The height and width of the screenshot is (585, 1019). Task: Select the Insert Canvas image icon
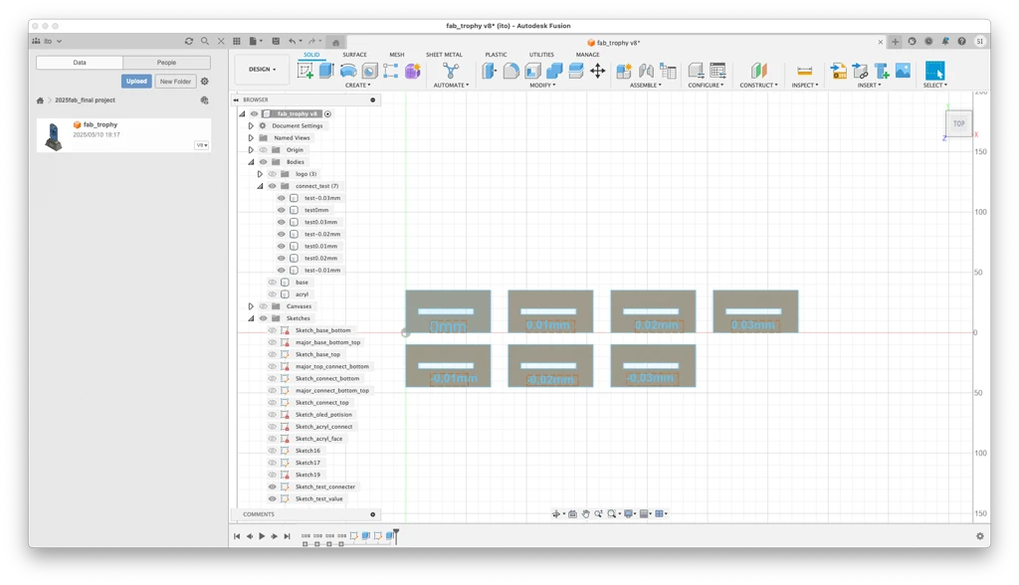tap(903, 71)
